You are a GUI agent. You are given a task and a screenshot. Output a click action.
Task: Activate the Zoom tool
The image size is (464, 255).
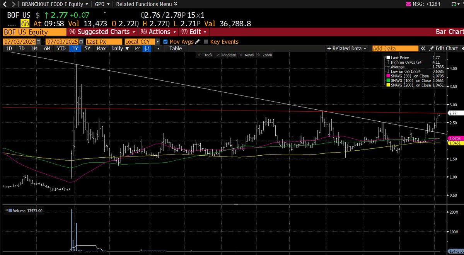click(265, 55)
